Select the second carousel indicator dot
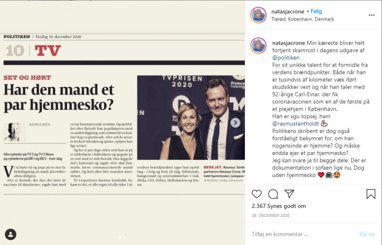The height and width of the screenshot is (245, 382). pos(125,237)
